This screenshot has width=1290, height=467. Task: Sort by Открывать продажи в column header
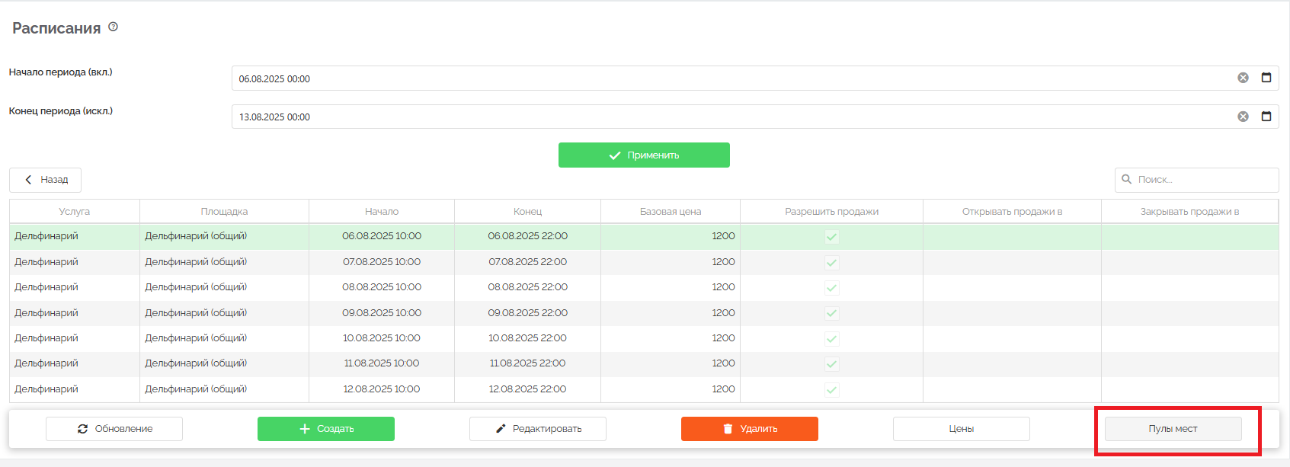(x=1012, y=212)
